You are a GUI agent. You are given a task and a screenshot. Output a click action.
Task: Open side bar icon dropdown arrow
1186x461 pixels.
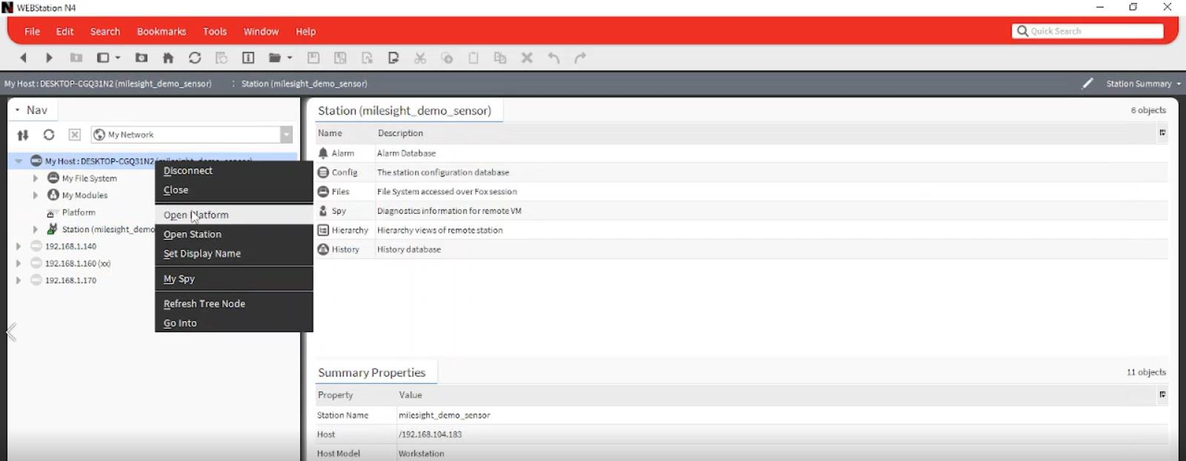(x=118, y=58)
